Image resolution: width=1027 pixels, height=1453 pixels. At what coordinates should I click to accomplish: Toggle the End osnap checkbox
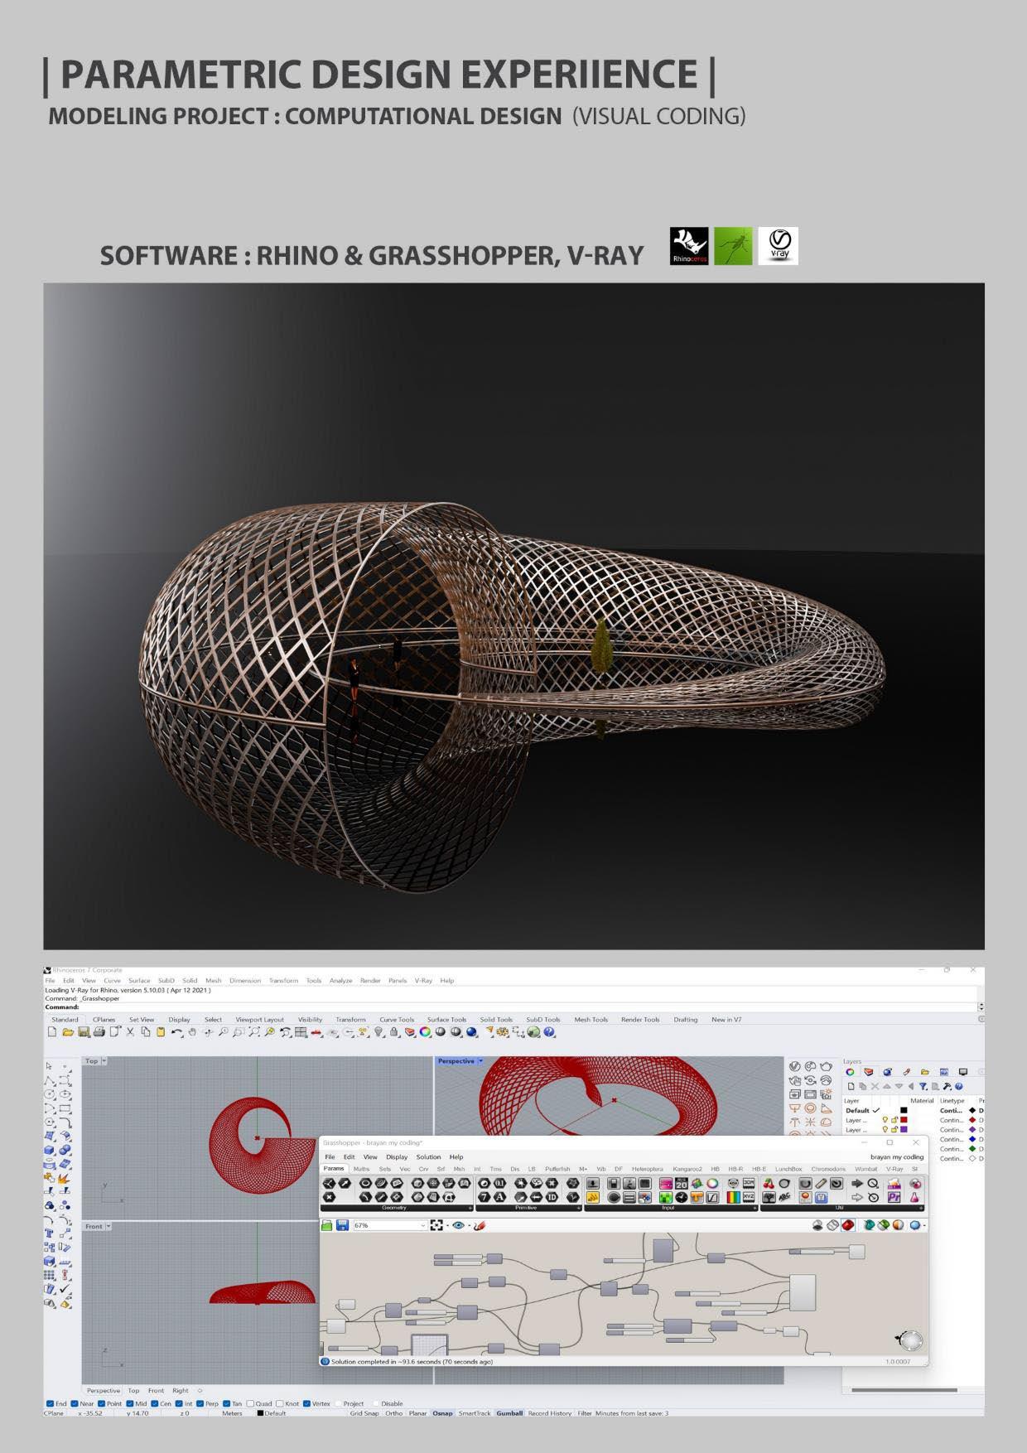tap(51, 1403)
